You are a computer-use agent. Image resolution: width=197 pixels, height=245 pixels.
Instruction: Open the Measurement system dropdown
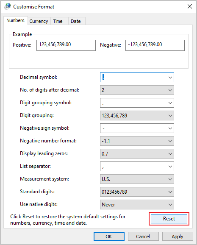137,179
